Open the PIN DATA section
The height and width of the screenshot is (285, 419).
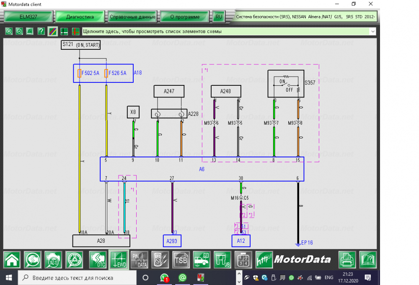140,259
